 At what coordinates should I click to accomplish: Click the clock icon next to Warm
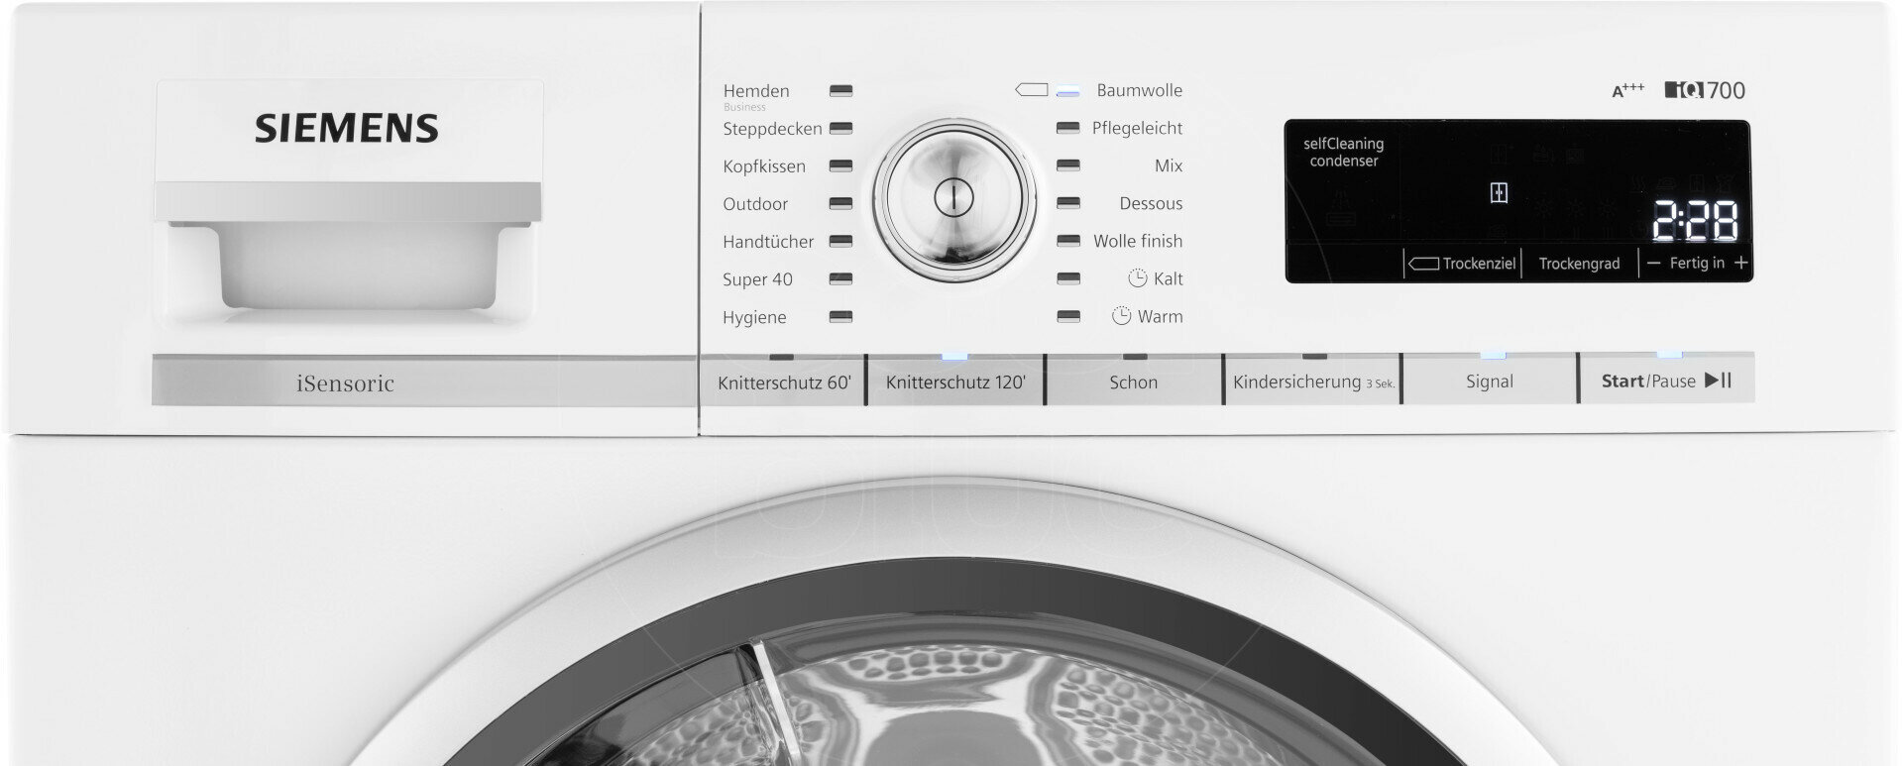pyautogui.click(x=1122, y=316)
